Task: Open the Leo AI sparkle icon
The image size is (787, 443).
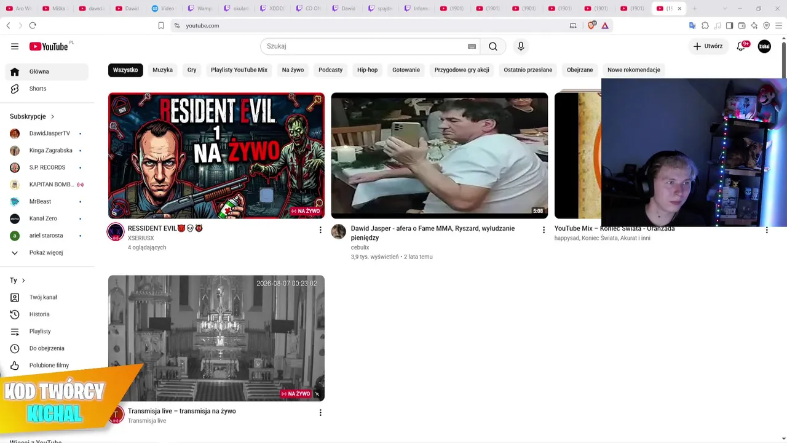Action: tap(754, 25)
